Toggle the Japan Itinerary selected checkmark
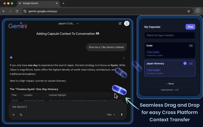The image size is (203, 127). [x=185, y=63]
